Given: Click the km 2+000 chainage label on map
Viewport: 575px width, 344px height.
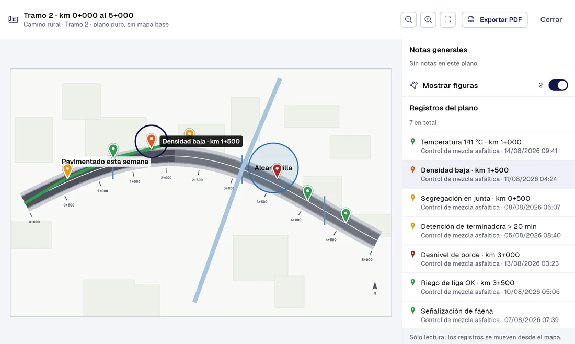Looking at the screenshot, I should pos(166,178).
